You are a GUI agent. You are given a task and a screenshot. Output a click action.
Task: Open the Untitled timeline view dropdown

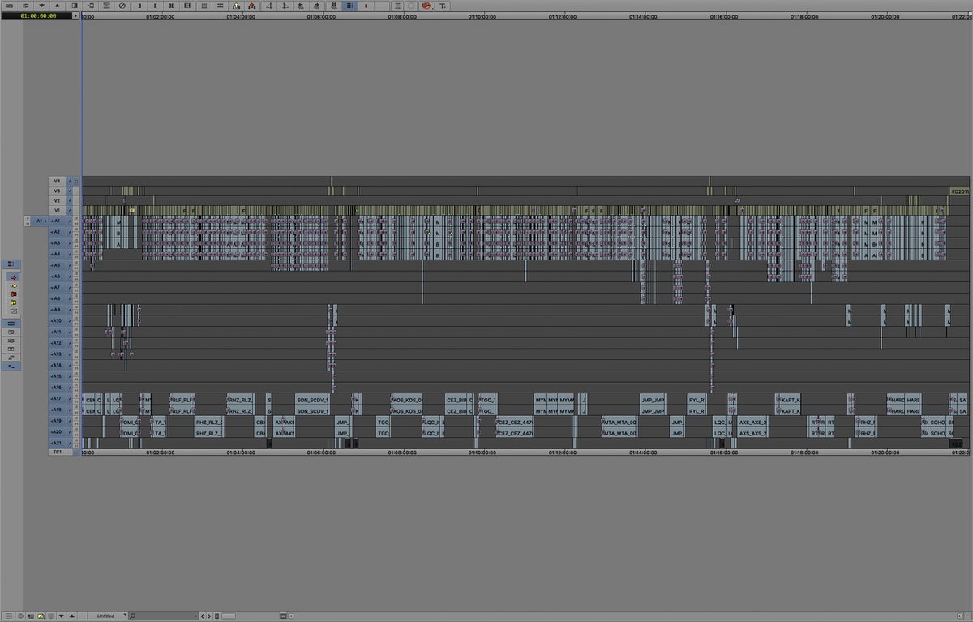pyautogui.click(x=108, y=616)
